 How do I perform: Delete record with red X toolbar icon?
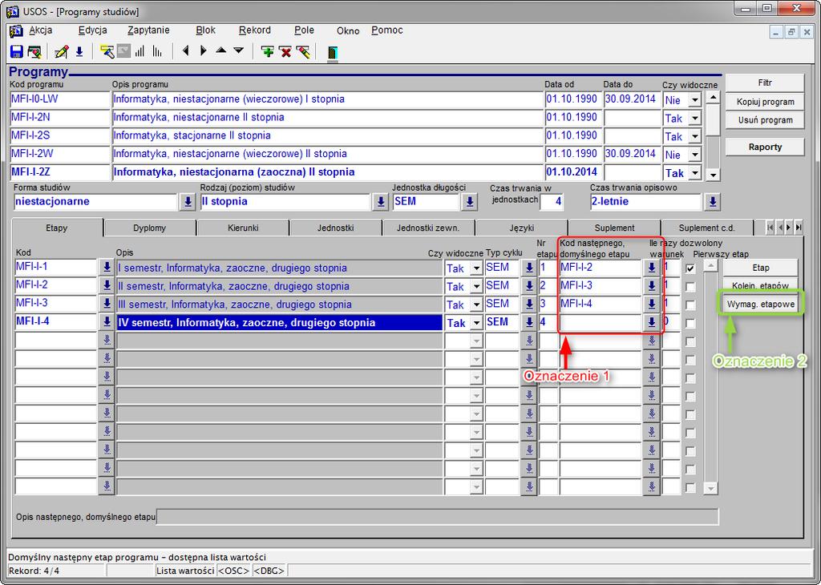tap(285, 52)
